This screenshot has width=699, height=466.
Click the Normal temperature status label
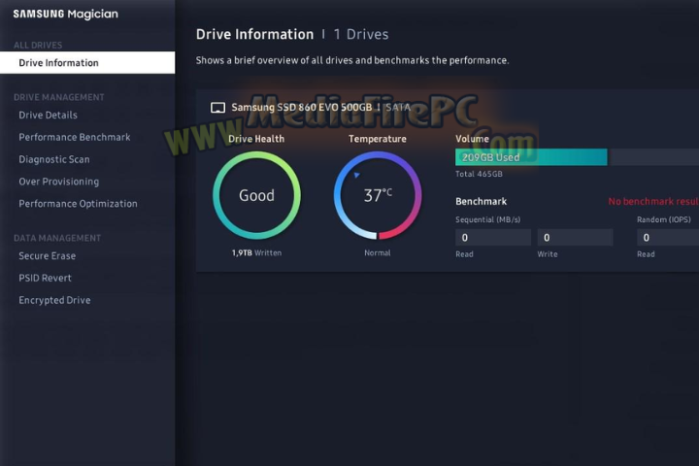377,252
